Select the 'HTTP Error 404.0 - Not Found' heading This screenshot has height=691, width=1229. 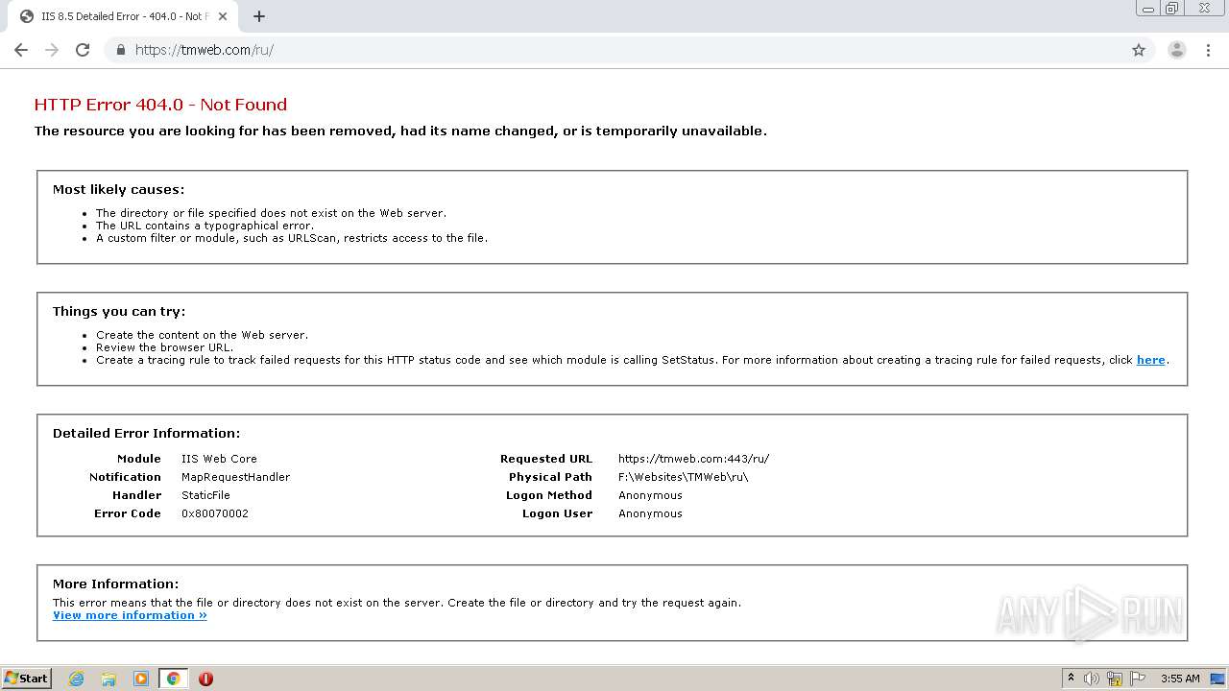[x=160, y=105]
